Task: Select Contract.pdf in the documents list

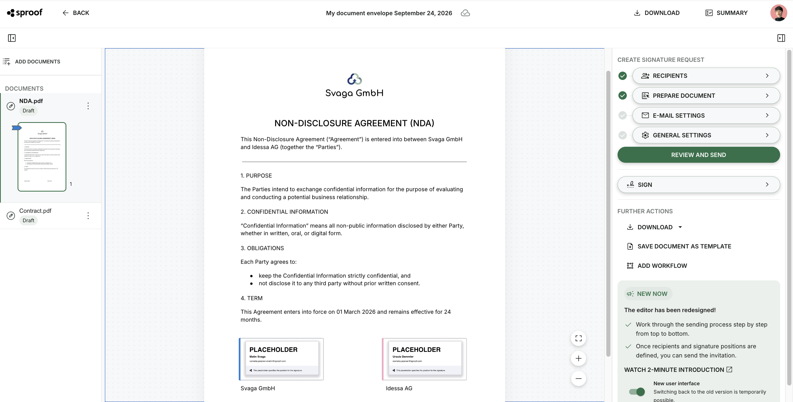Action: coord(51,216)
